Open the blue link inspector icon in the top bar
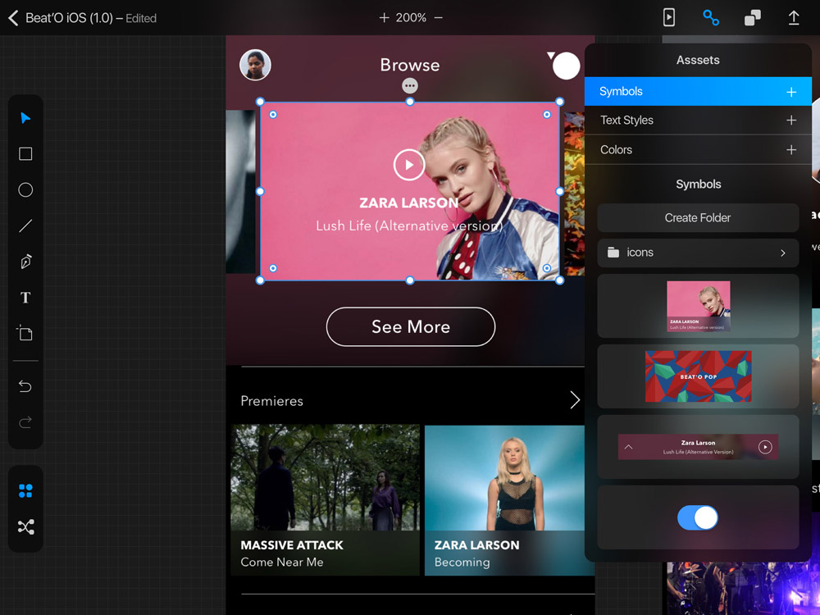Viewport: 820px width, 615px height. tap(711, 17)
